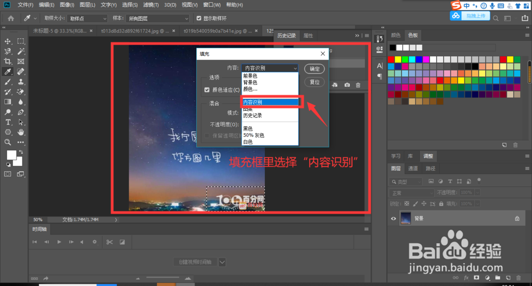Switch to the Color tab
Viewport: 532px width, 286px height.
point(396,35)
